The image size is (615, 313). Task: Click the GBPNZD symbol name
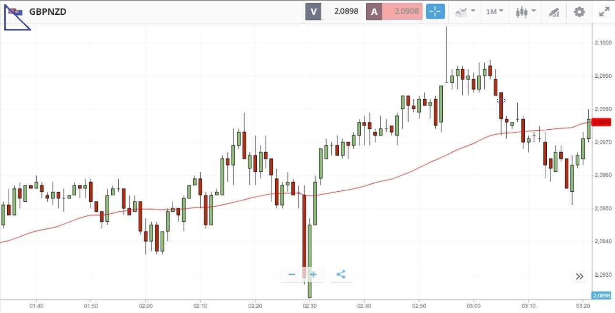coord(48,11)
